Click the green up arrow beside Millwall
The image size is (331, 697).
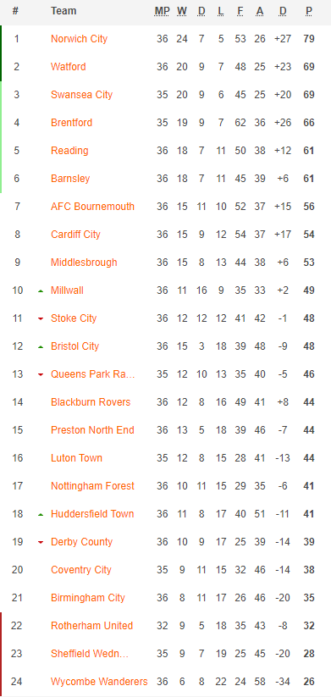tap(41, 290)
